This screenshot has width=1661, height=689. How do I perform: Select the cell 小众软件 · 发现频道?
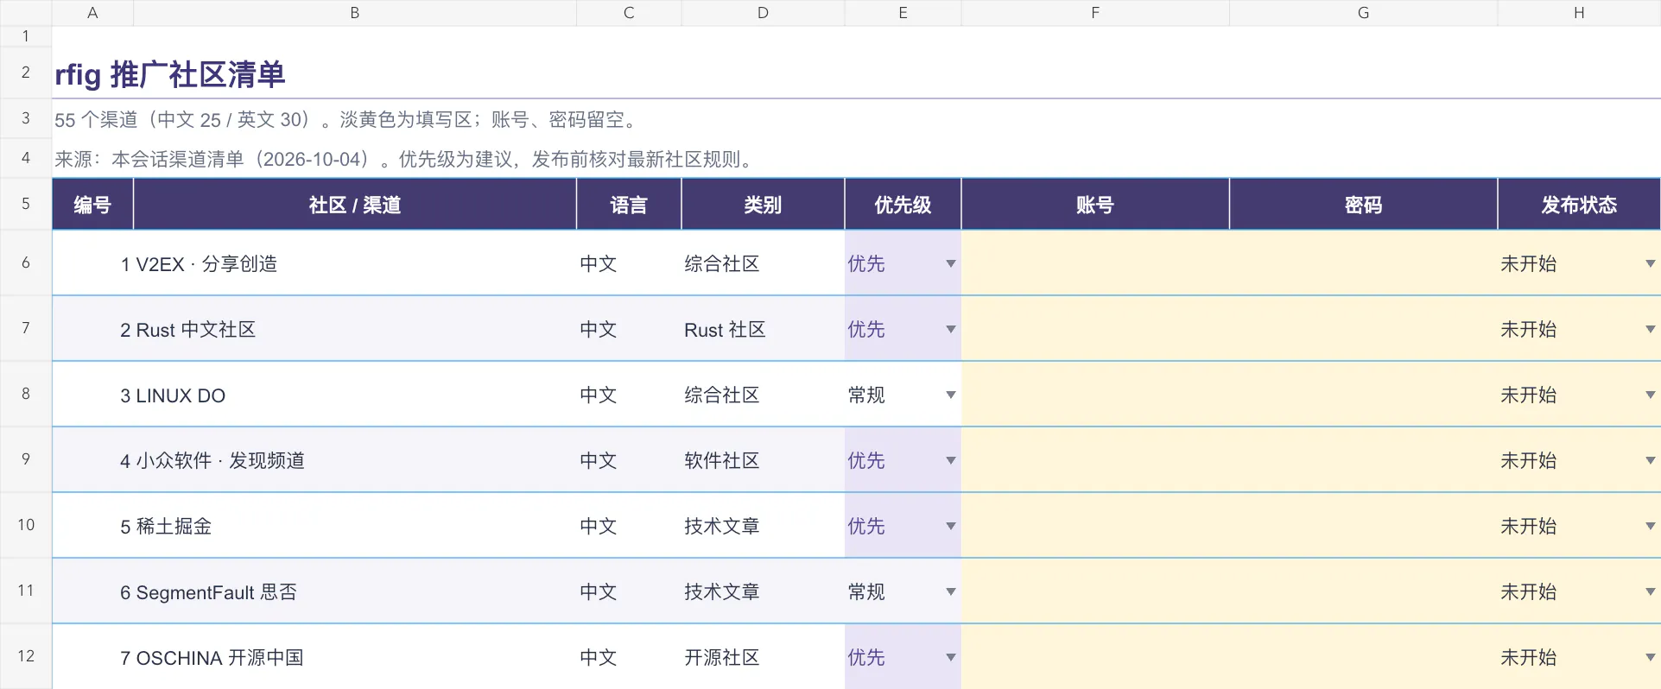[x=355, y=460]
